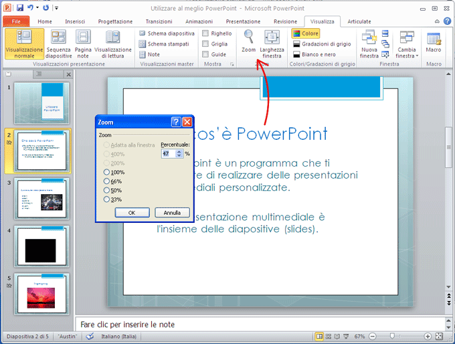This screenshot has width=455, height=344.
Task: Open the Presentazione ribbon tab
Action: pyautogui.click(x=243, y=21)
